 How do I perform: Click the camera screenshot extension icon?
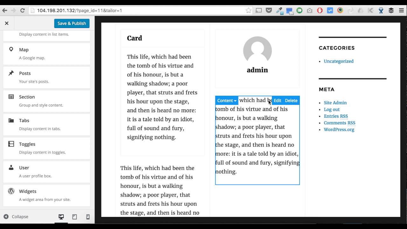pyautogui.click(x=310, y=10)
